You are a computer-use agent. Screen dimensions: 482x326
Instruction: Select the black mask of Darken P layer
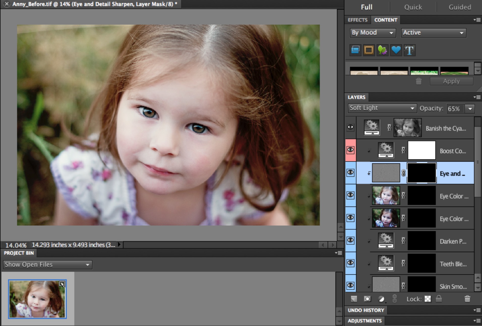click(421, 241)
